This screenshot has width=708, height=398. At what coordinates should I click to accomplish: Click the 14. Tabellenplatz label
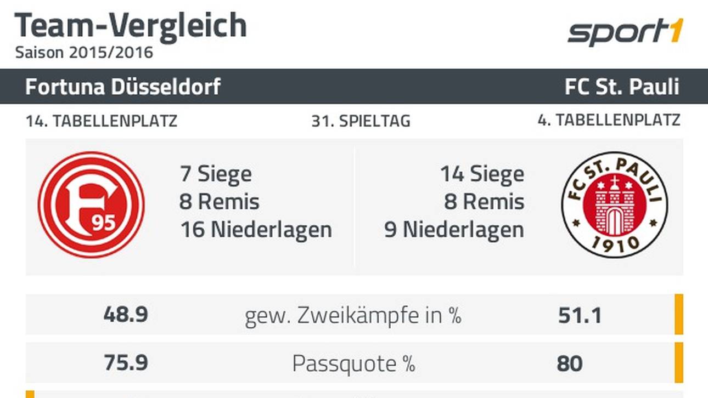coord(102,121)
